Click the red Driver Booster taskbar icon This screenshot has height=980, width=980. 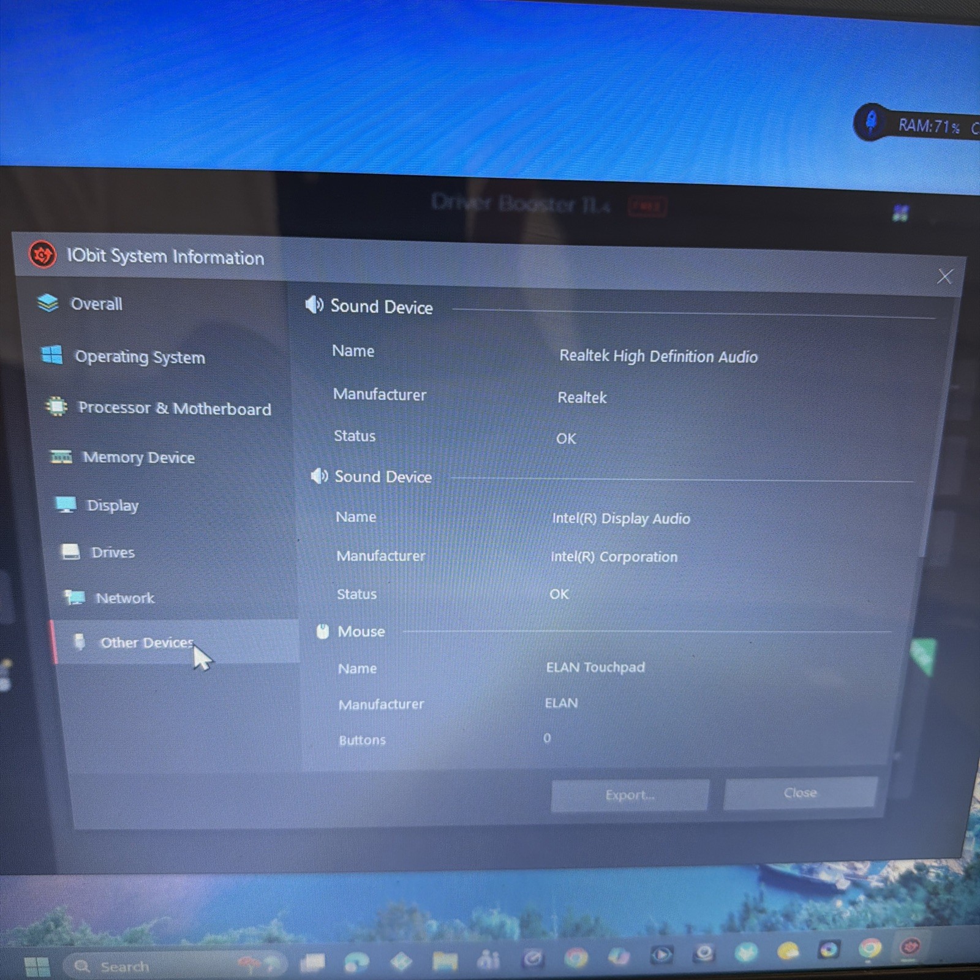point(911,948)
